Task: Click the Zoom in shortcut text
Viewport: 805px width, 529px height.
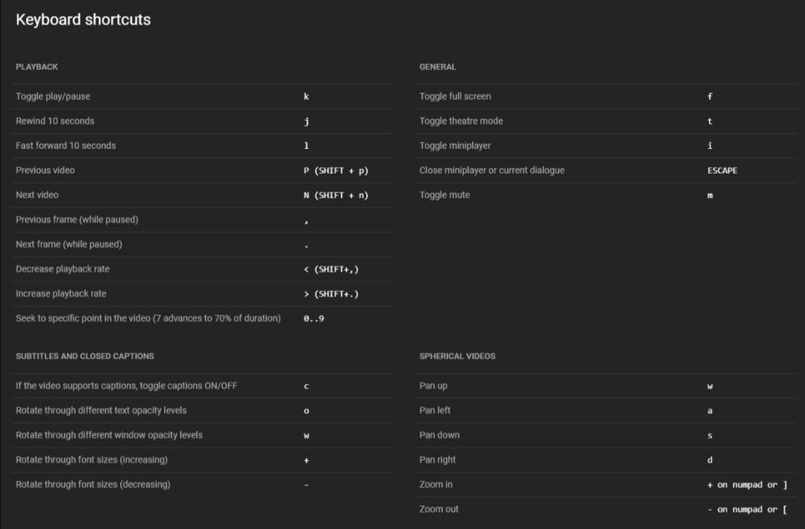Action: 747,485
